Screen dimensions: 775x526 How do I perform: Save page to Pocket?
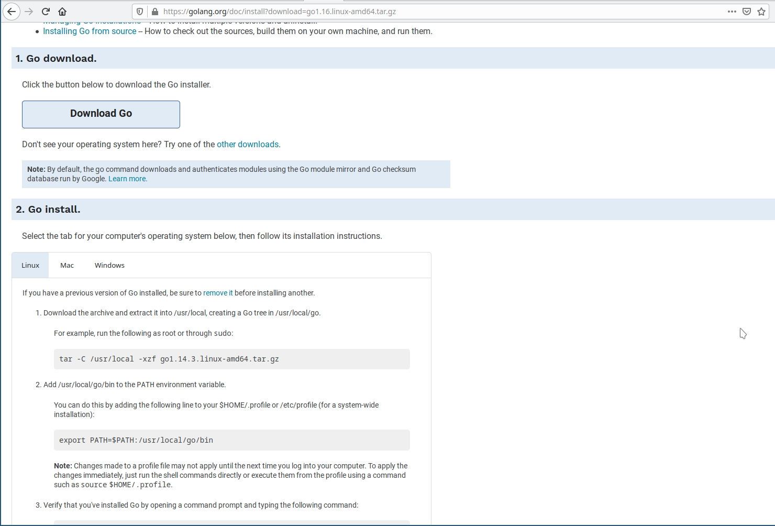coord(747,12)
